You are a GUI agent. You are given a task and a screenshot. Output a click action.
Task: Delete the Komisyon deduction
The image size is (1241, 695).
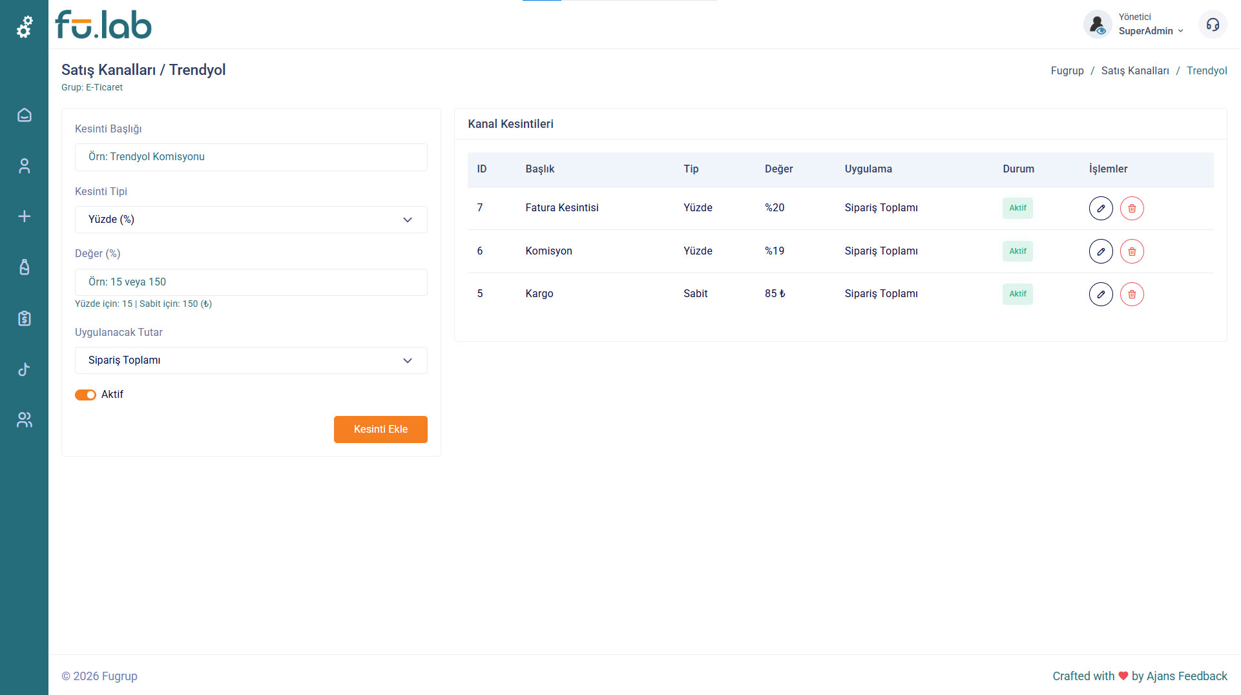pos(1132,251)
